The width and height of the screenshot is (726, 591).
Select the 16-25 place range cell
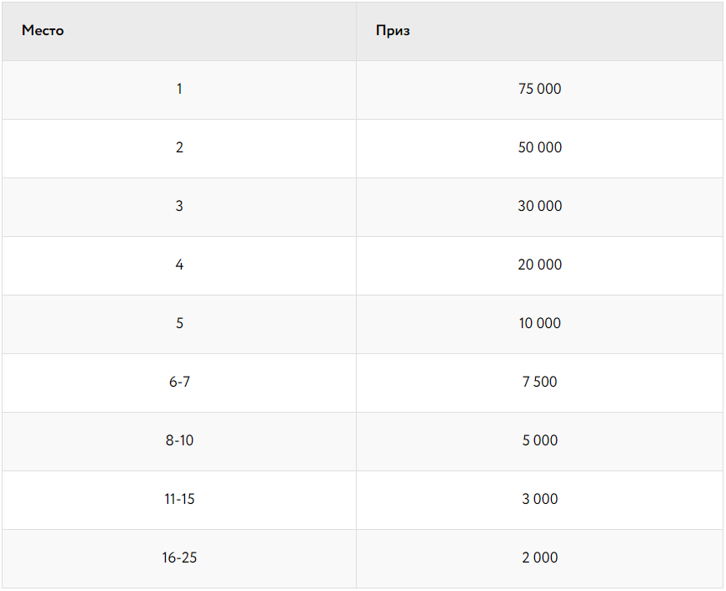coord(179,558)
